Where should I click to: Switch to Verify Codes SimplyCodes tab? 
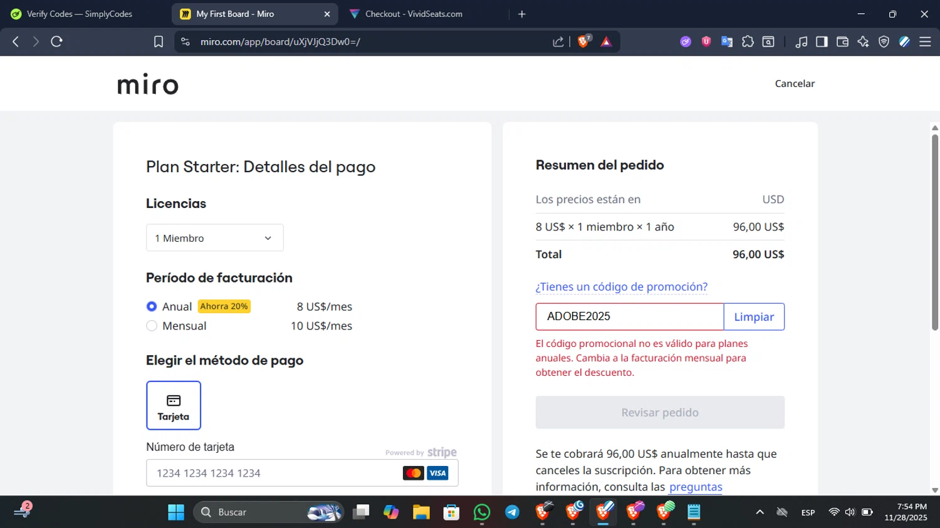[80, 14]
